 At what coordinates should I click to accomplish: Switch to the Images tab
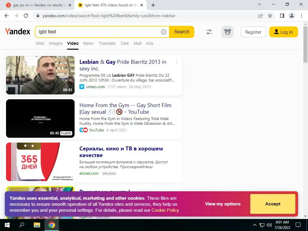click(x=56, y=43)
